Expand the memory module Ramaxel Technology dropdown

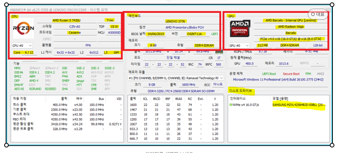176,78
